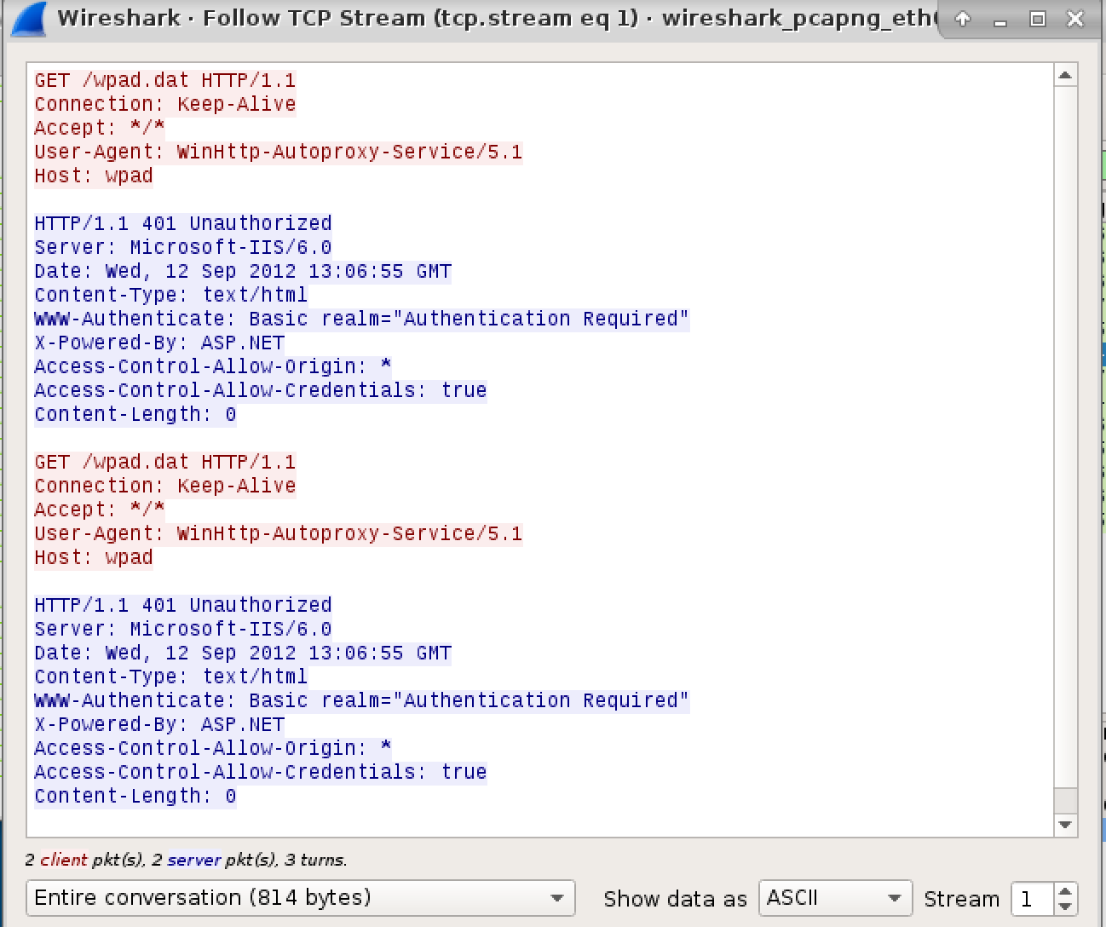Click the second 'GET /wpad.dat HTTP/1.1' line
1106x927 pixels.
coord(164,462)
